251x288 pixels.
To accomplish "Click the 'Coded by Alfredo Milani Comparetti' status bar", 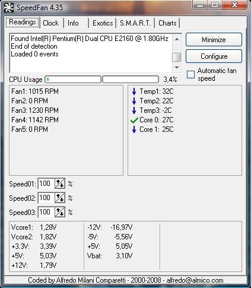I will (126, 280).
